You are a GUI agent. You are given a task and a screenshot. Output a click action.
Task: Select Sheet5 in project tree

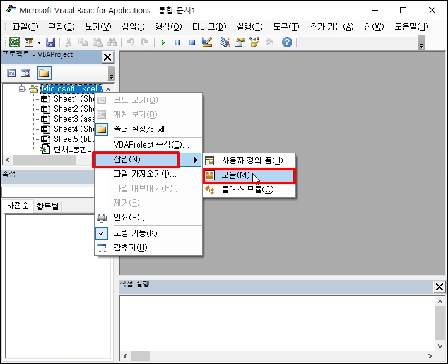tap(68, 139)
